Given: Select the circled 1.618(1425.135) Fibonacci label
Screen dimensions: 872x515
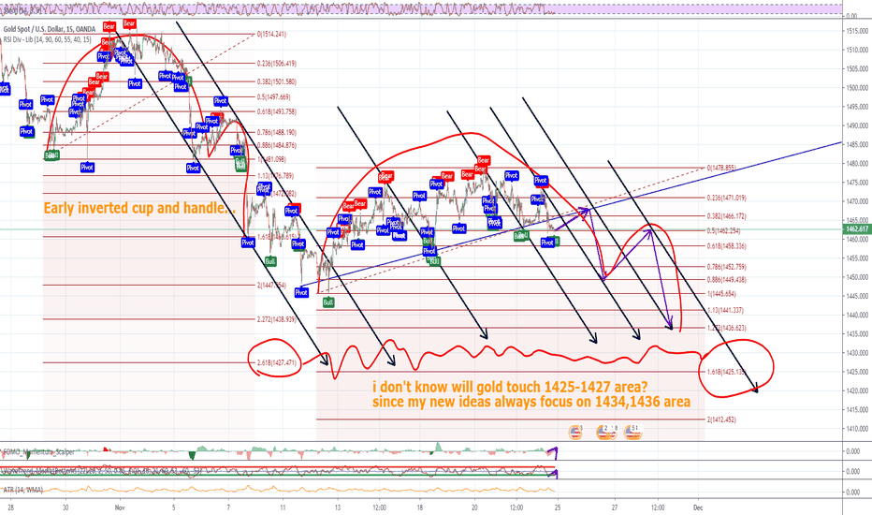Looking at the screenshot, I should pyautogui.click(x=726, y=372).
